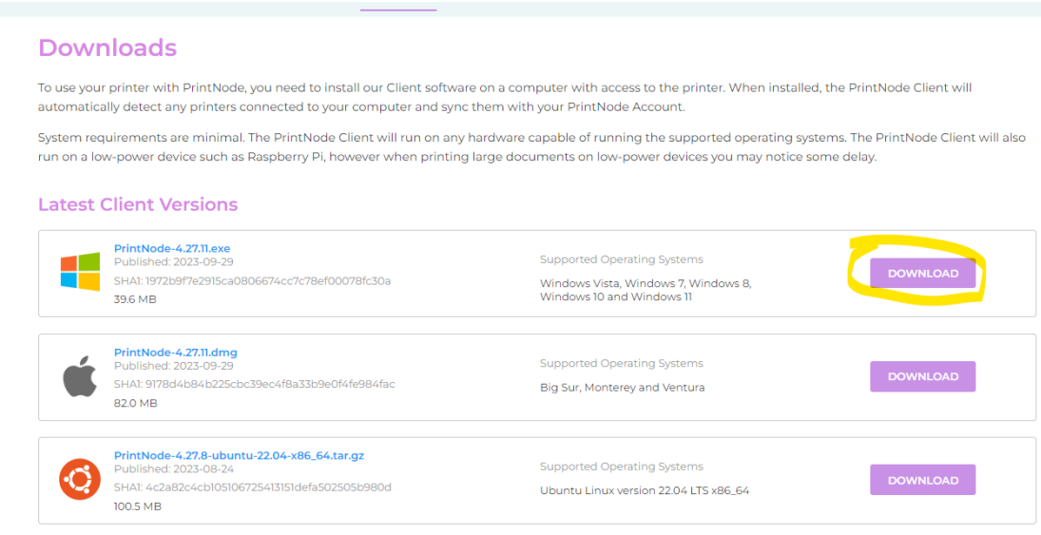
Task: Select the SHA1 hash of the exe file
Action: coord(252,281)
